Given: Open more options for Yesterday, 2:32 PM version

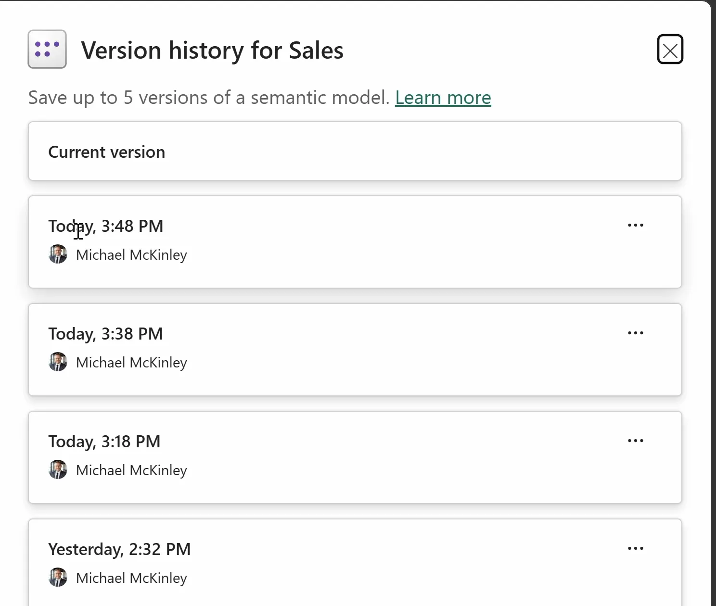Looking at the screenshot, I should [x=636, y=548].
